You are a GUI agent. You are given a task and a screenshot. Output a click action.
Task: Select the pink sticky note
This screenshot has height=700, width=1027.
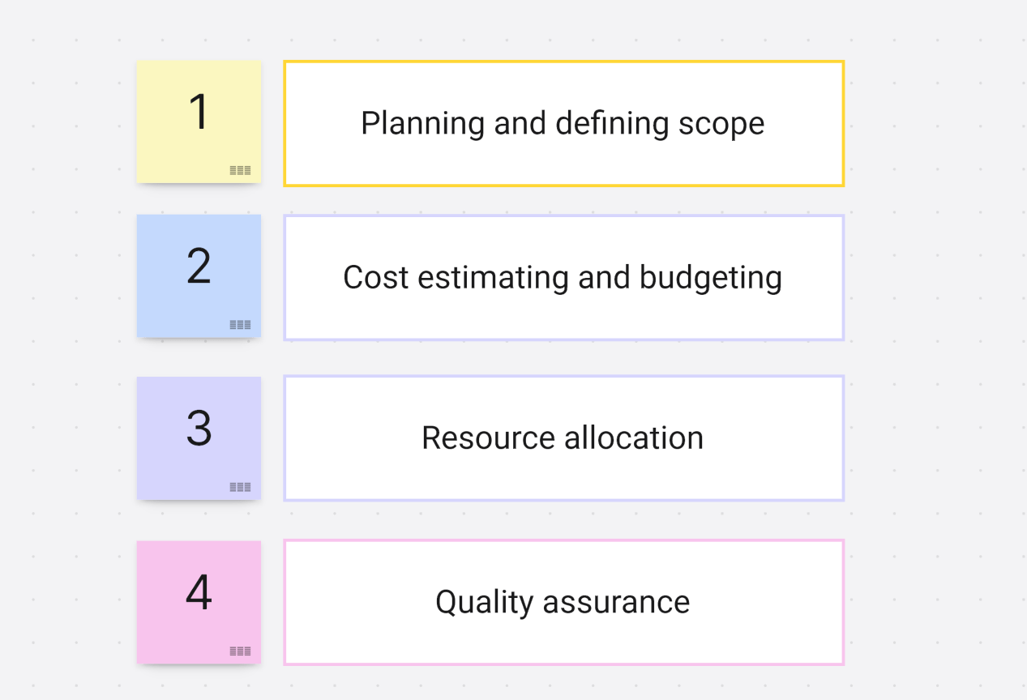click(170, 632)
